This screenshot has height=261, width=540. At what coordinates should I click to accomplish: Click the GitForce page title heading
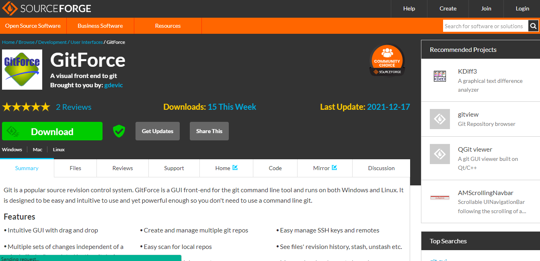(x=88, y=60)
